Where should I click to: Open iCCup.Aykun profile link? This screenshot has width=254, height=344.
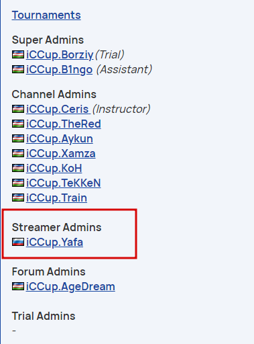tap(60, 138)
